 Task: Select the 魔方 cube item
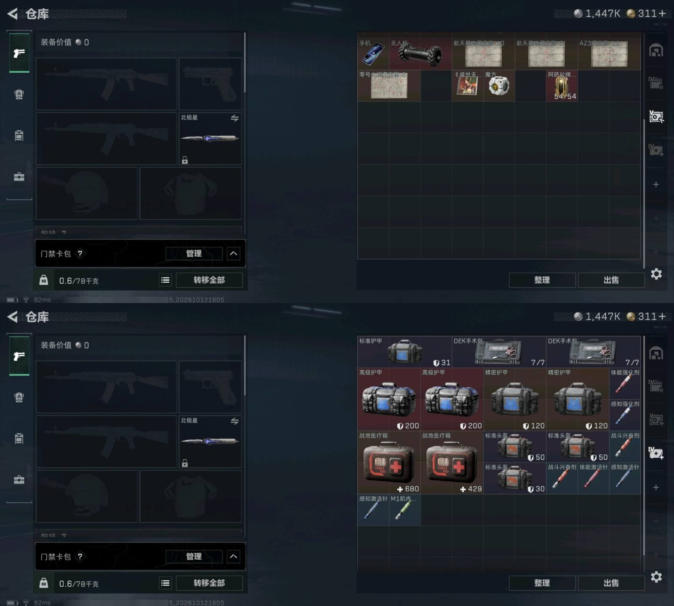coord(499,86)
